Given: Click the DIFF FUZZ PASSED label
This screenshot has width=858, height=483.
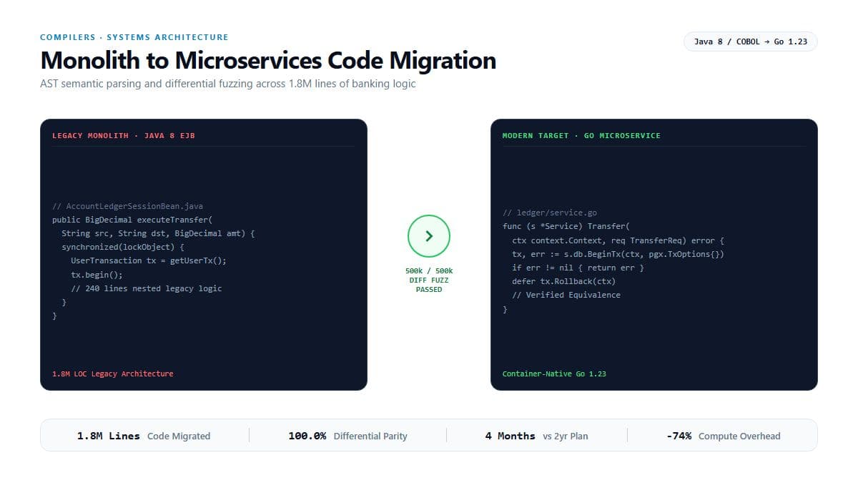Looking at the screenshot, I should point(429,285).
